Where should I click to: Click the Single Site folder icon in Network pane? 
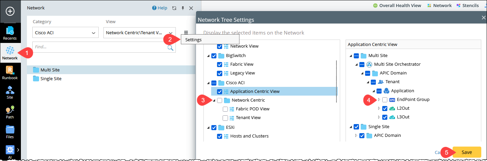tap(36, 78)
